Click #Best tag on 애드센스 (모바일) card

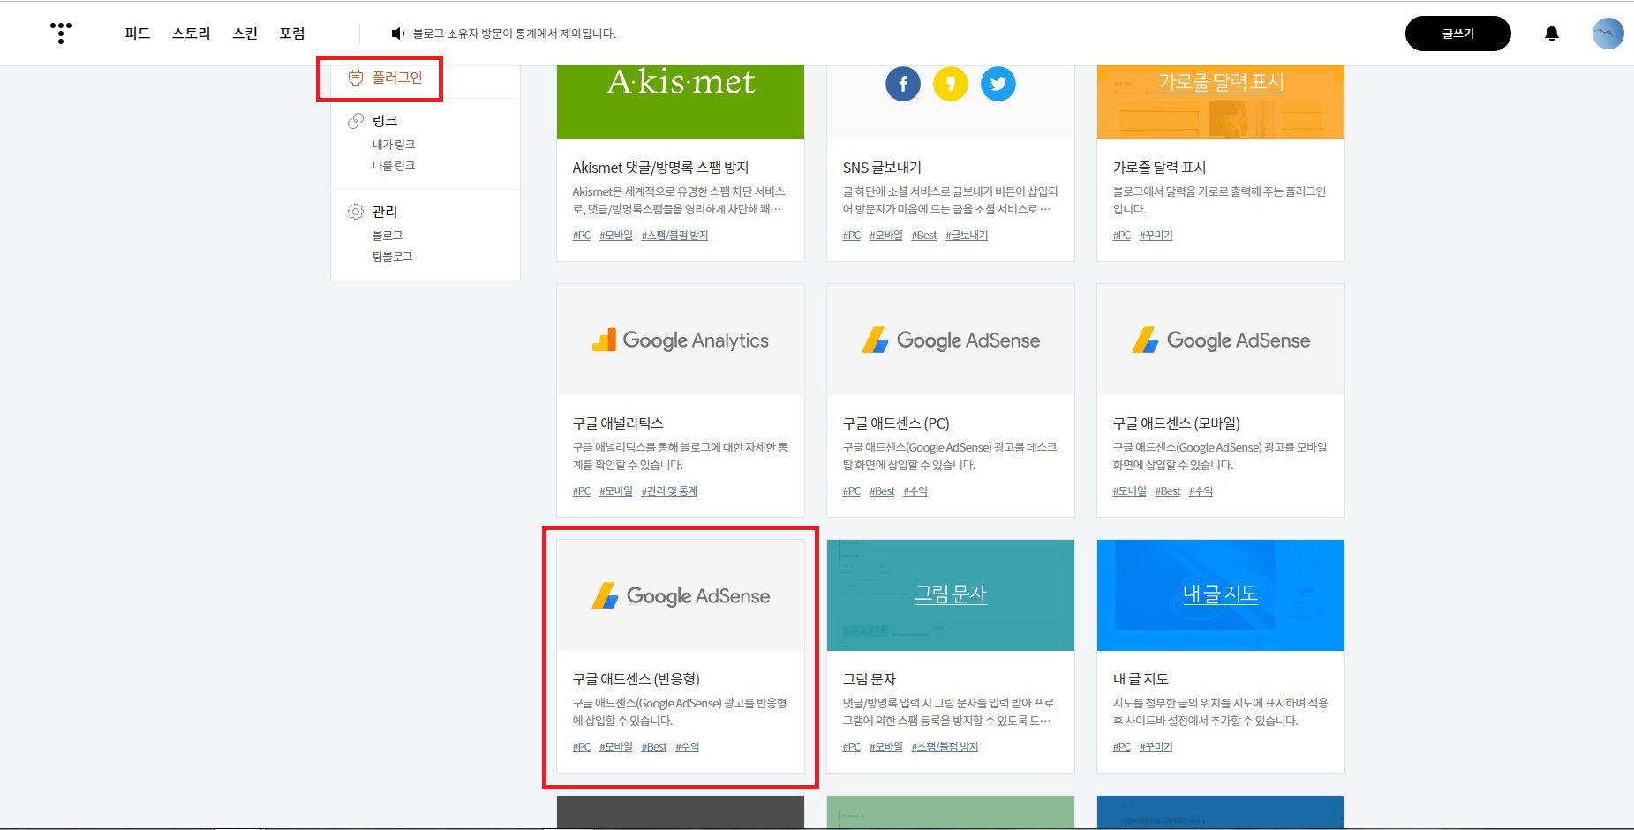click(x=1167, y=491)
